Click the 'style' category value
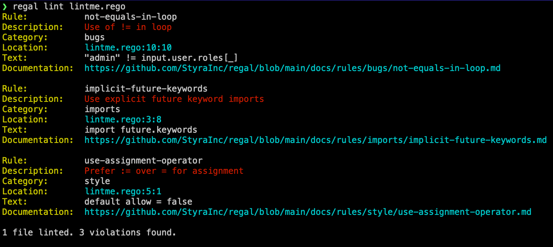Viewport: 553px width, 247px height. coord(97,181)
